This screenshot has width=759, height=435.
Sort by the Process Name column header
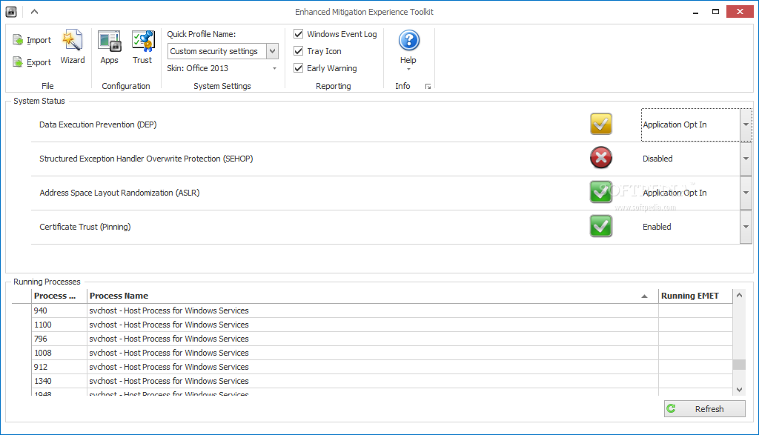click(x=373, y=296)
